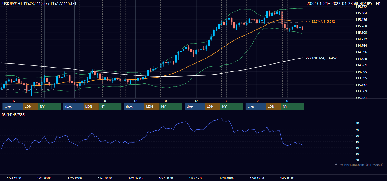This screenshot has width=387, height=181.
Task: Select the RSI(14) 43.7335 indicator label
Action: tap(14, 115)
